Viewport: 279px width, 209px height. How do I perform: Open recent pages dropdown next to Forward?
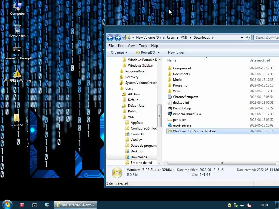pos(123,38)
